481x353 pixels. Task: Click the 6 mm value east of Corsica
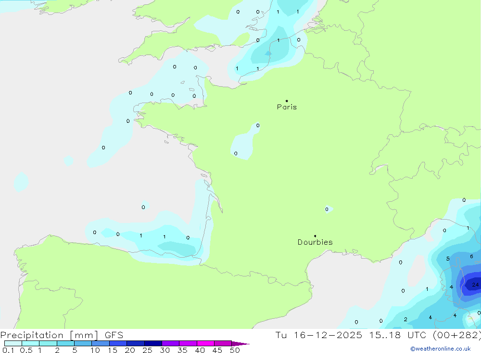coord(471,257)
